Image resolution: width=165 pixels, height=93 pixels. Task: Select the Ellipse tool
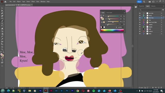[2, 18]
